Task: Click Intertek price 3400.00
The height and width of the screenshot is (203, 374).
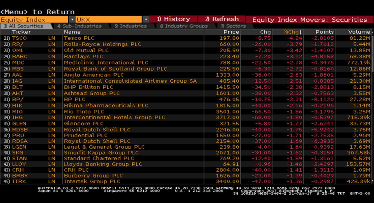Action: [228, 181]
